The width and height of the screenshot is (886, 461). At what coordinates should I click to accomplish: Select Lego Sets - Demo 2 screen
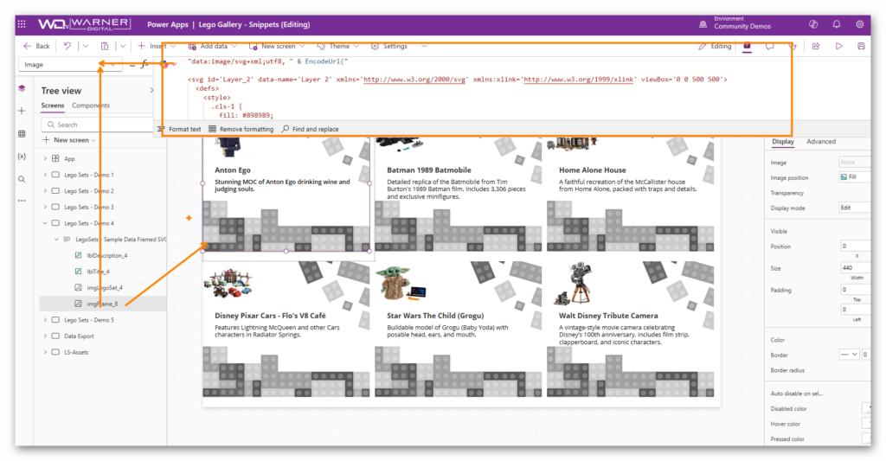(89, 191)
